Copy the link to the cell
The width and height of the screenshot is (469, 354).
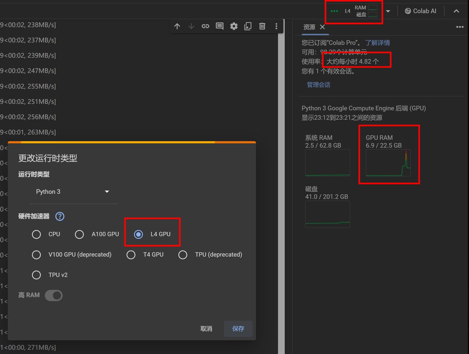click(205, 26)
